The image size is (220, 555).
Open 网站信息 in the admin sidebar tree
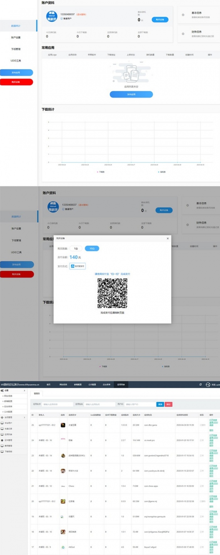pyautogui.click(x=8, y=396)
